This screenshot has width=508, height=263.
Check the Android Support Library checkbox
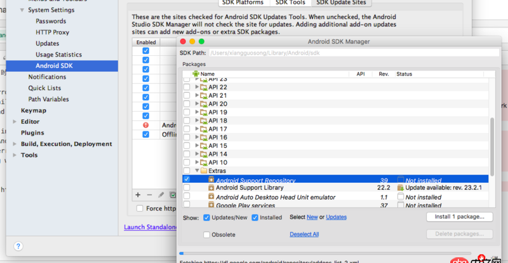point(187,187)
